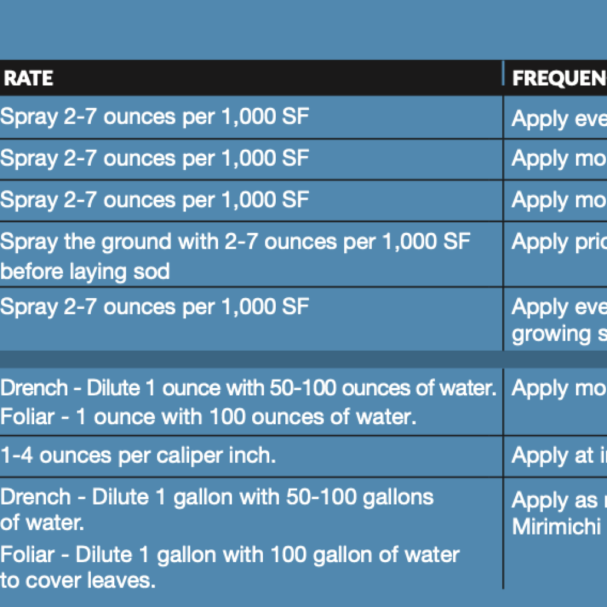This screenshot has width=607, height=607.
Task: Click the "before laying sod" text
Action: 85,271
